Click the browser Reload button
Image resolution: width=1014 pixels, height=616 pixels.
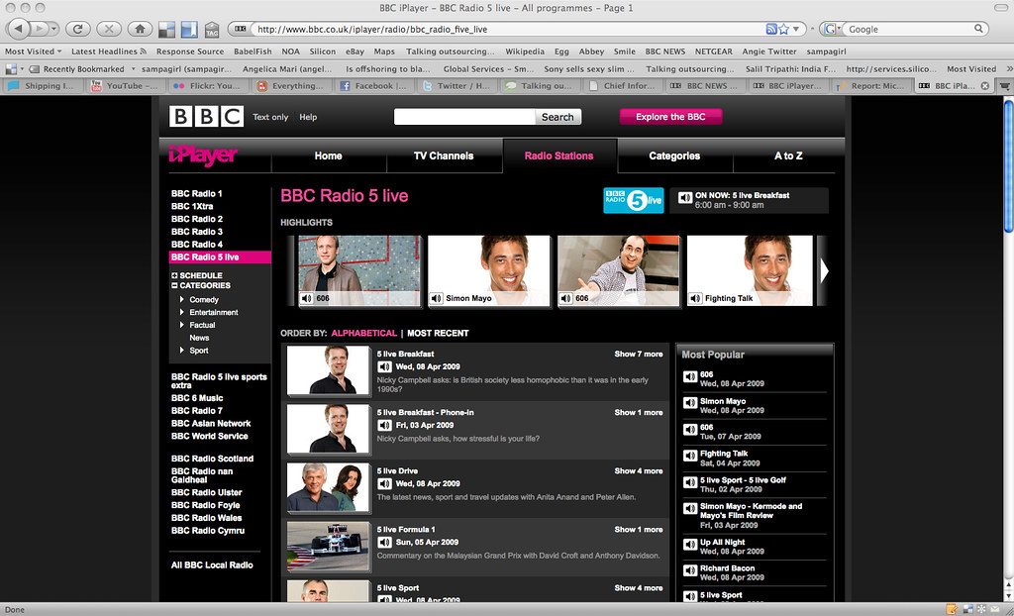(77, 29)
